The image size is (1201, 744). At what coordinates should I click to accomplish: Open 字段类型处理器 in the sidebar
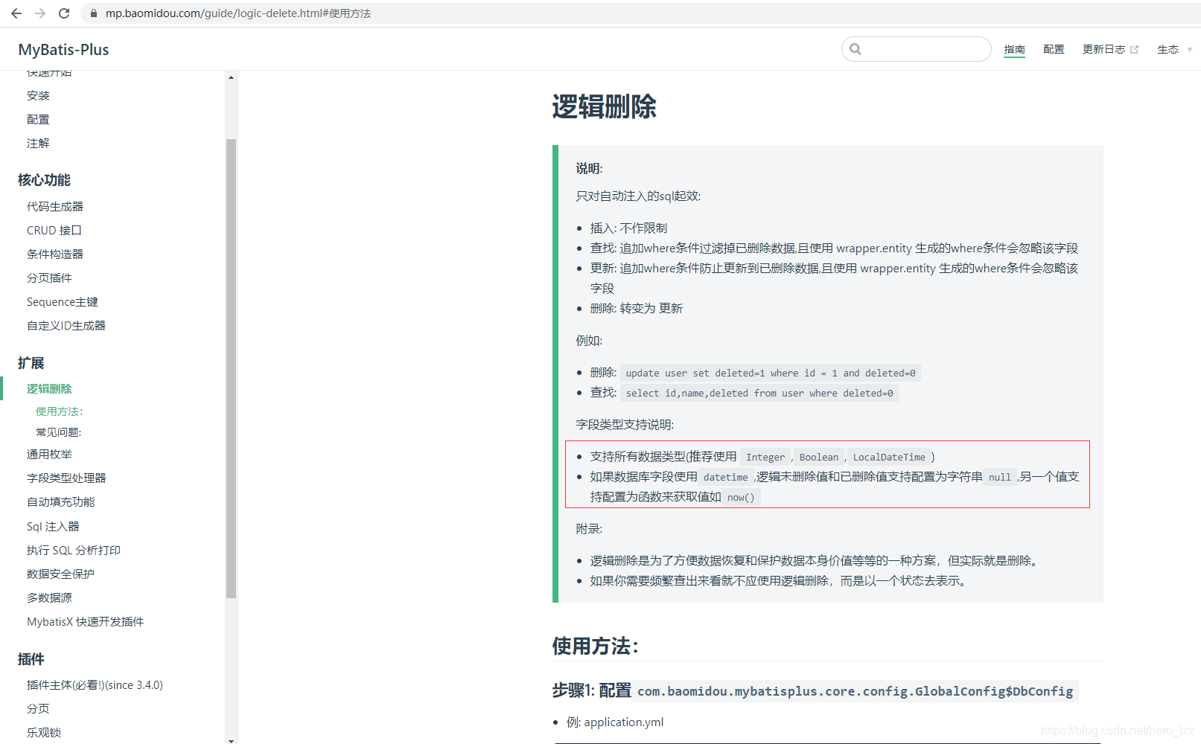click(x=66, y=478)
